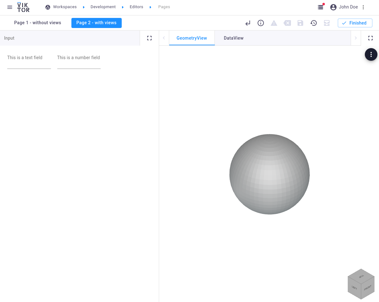
Task: Open the hamburger navigation menu
Action: point(10,7)
